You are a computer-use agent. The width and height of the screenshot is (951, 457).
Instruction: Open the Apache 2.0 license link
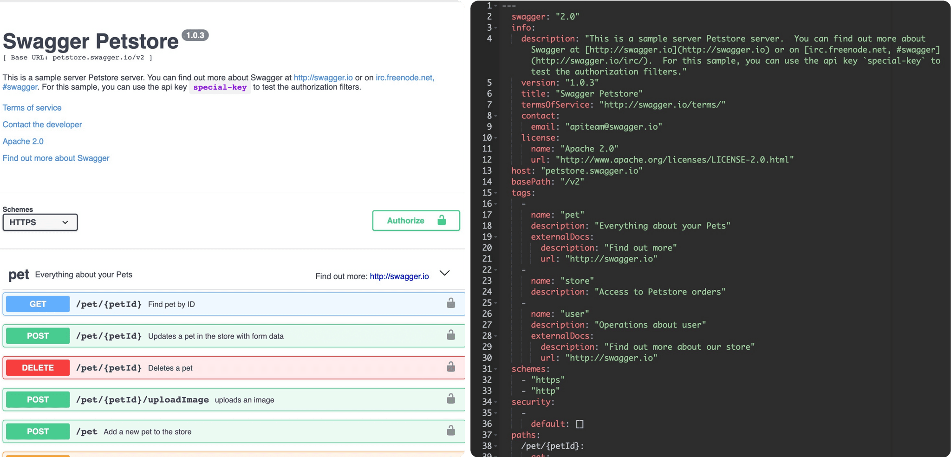click(x=23, y=141)
